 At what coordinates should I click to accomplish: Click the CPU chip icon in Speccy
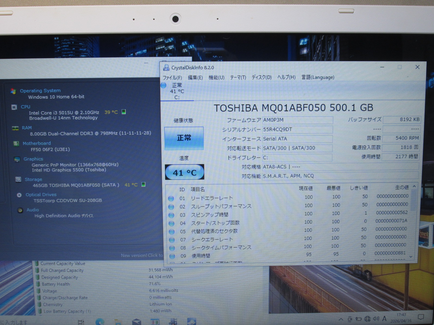[14, 107]
